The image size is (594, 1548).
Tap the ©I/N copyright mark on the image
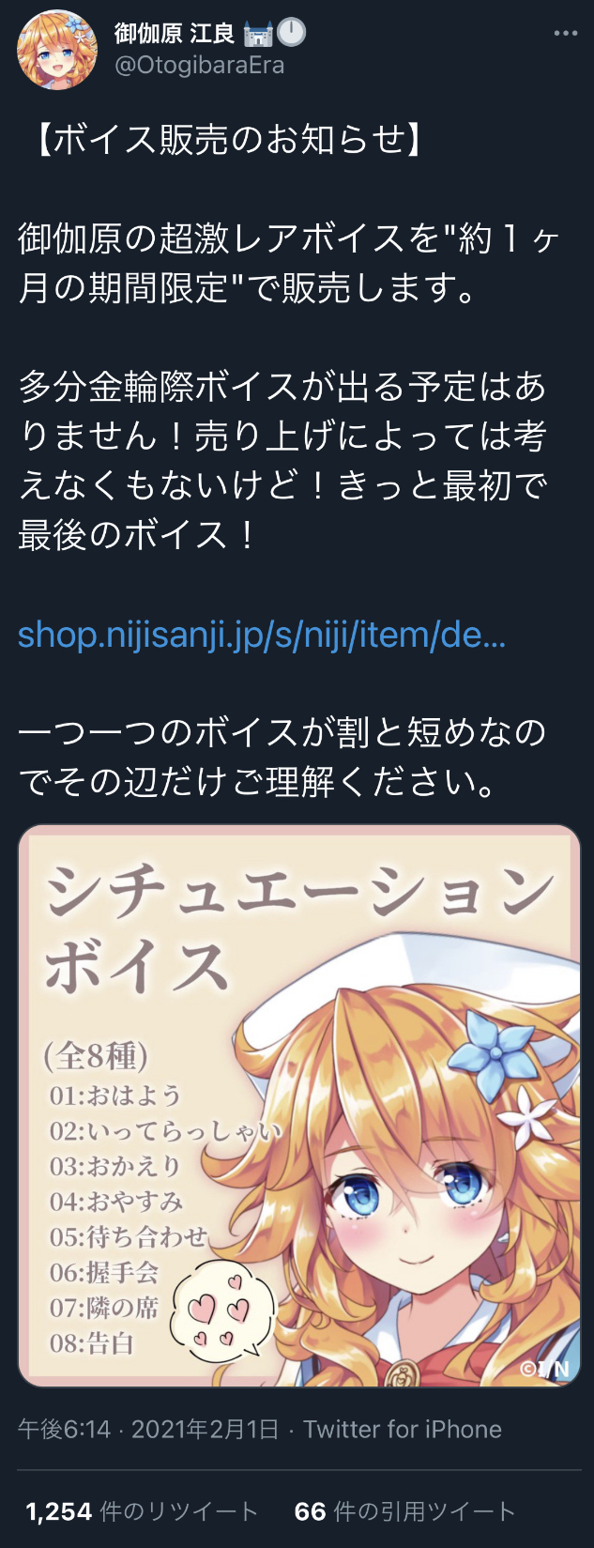point(545,1368)
